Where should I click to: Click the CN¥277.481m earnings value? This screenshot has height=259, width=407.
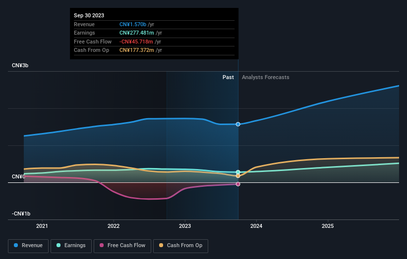pyautogui.click(x=137, y=33)
